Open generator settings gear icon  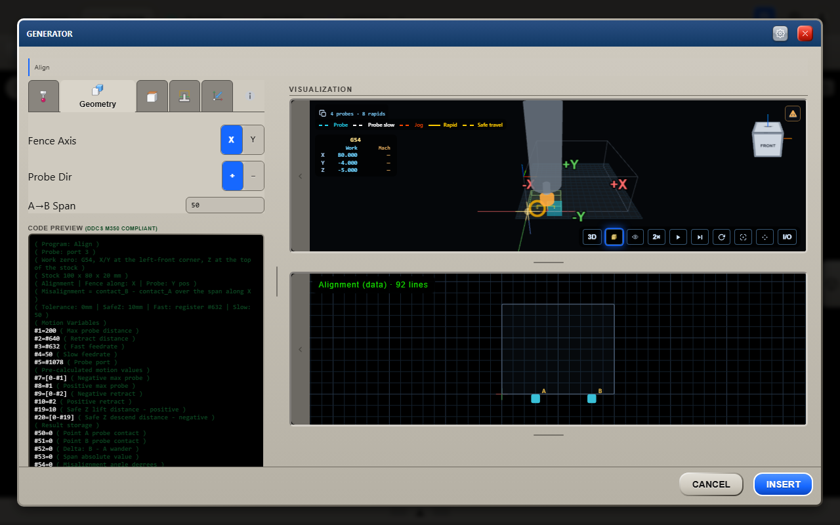pyautogui.click(x=780, y=33)
